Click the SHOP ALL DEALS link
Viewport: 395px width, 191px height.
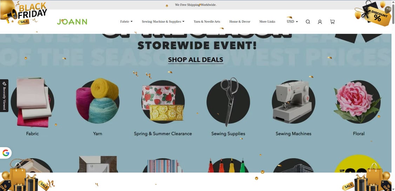(x=196, y=60)
